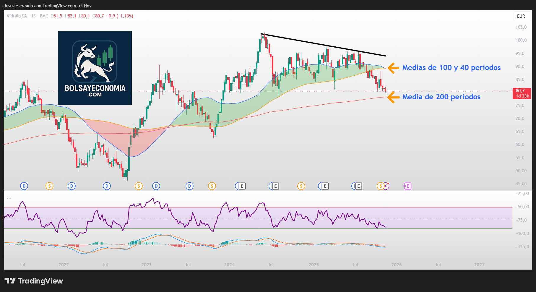Click the 1S interval label in the legend
This screenshot has width=536, height=292.
click(x=33, y=16)
